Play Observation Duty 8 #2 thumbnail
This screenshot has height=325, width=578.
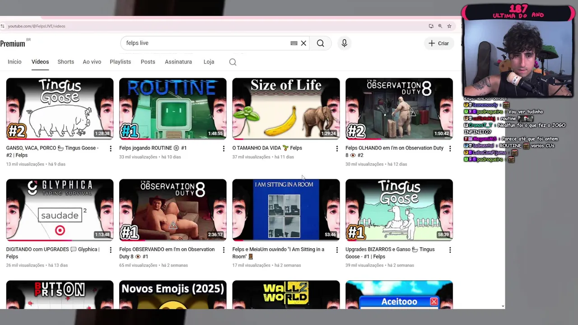pos(399,108)
